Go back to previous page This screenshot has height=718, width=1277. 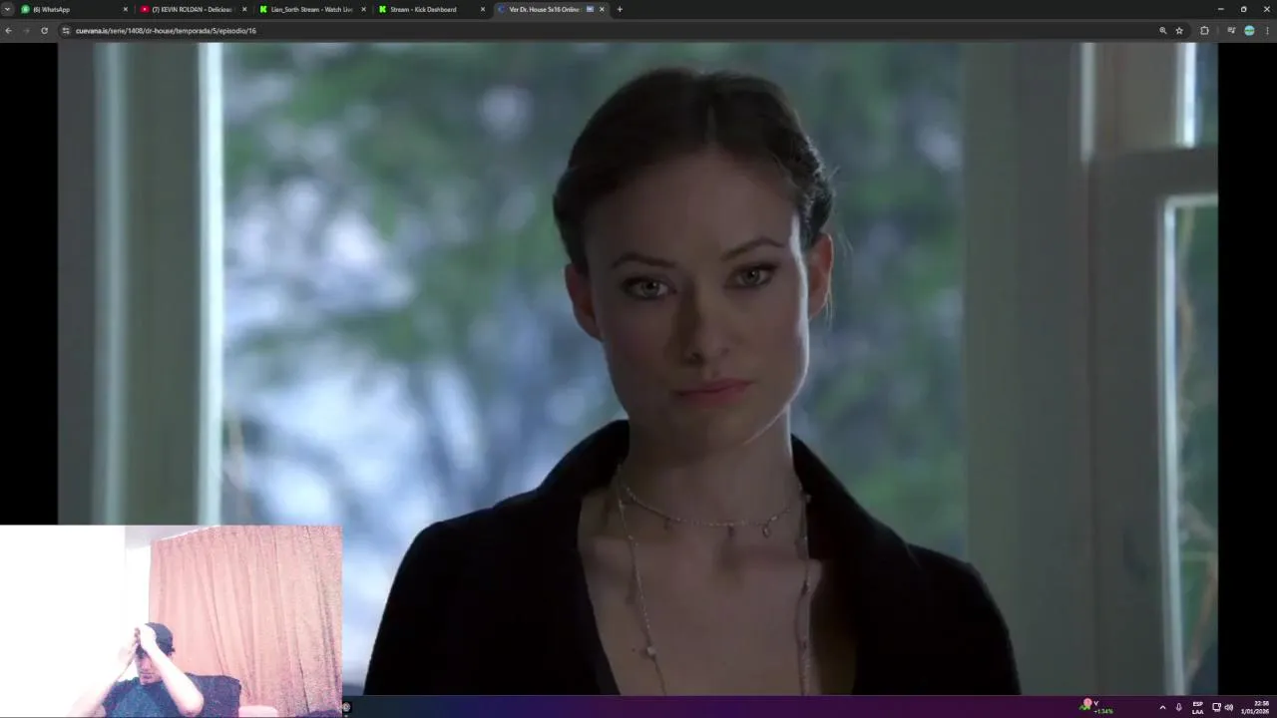(8, 31)
